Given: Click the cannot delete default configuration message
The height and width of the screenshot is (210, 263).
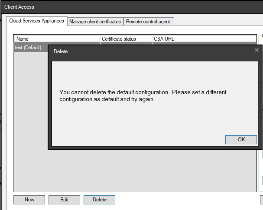Looking at the screenshot, I should click(x=143, y=95).
